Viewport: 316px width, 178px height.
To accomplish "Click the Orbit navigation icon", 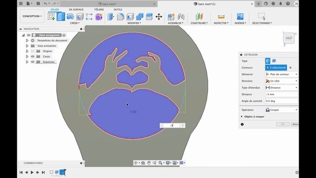I will 136,163.
